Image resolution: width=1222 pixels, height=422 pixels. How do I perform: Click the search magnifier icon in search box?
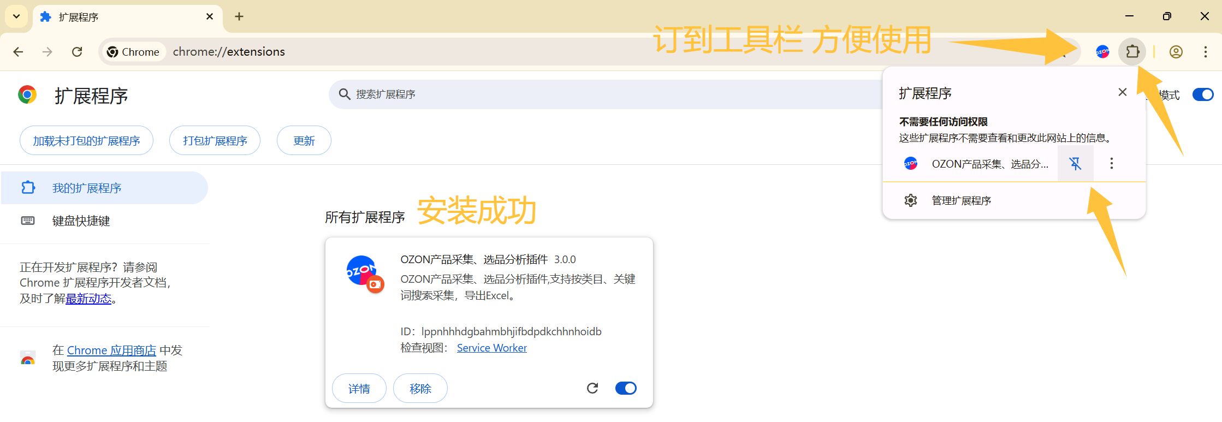click(x=345, y=94)
